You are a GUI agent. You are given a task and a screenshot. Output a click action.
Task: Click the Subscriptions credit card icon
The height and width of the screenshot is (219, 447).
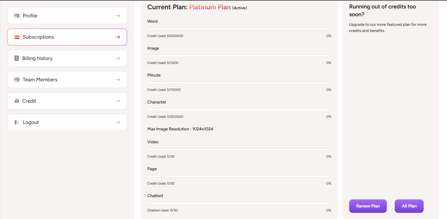pos(17,37)
